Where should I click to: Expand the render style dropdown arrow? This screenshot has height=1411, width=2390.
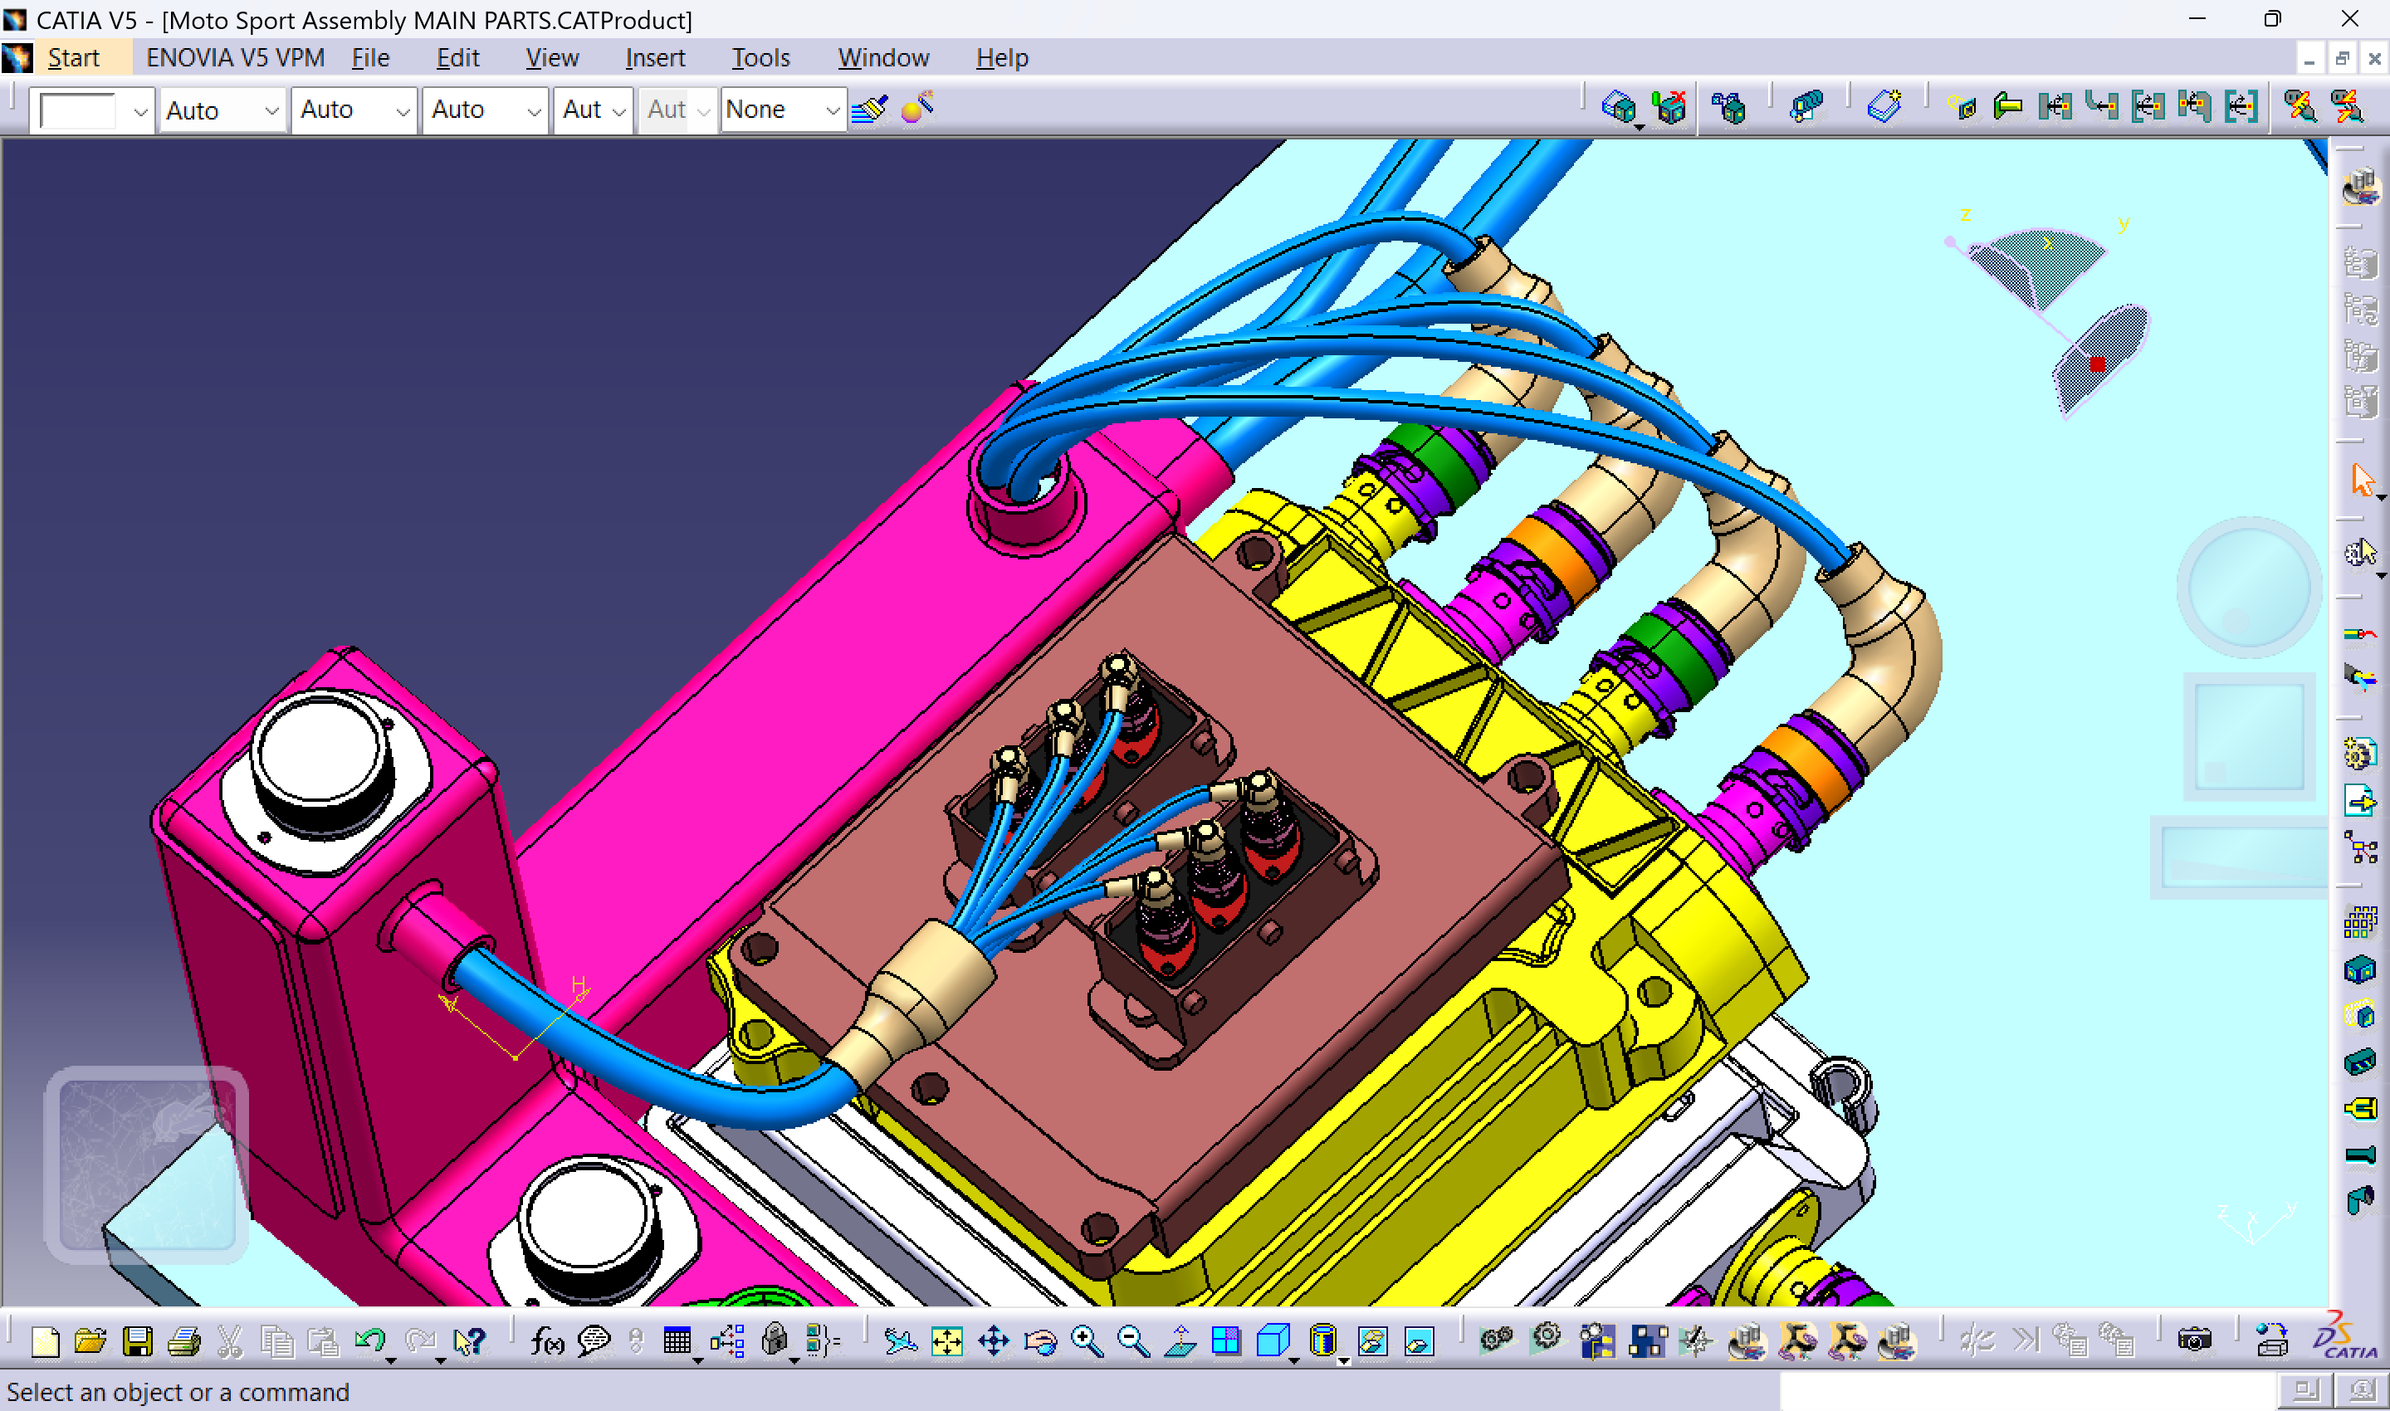click(1343, 1361)
